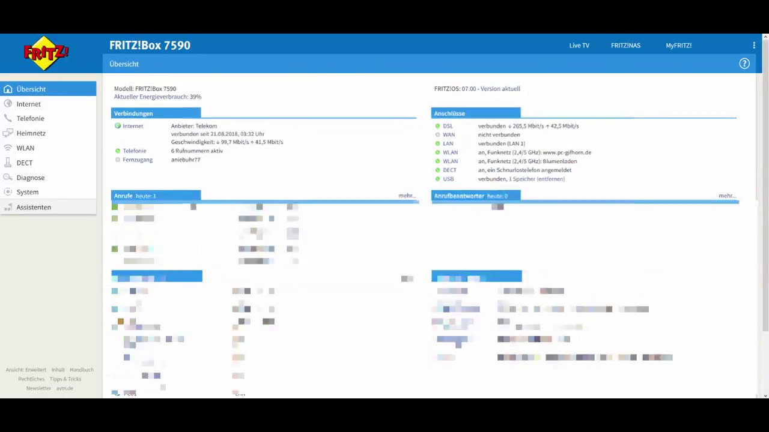Click Aktueller Energieverbrauch: 39% link

tap(157, 97)
